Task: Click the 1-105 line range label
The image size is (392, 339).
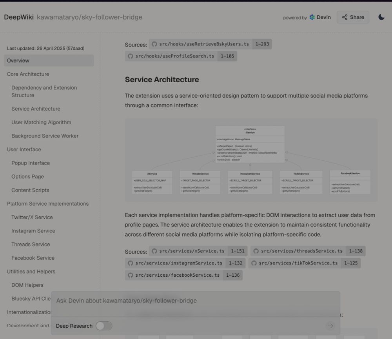Action: 227,56
